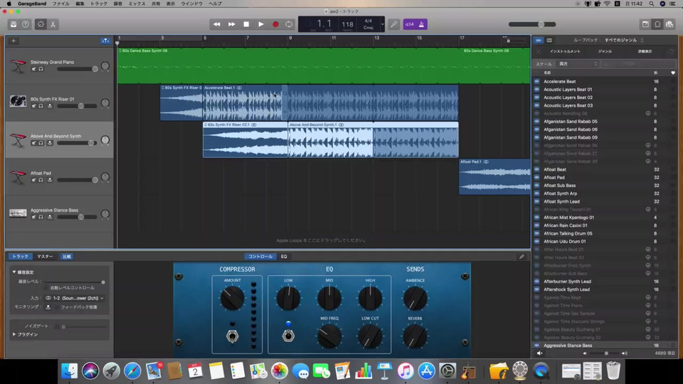Click the インストゥルメント filter button

click(564, 51)
